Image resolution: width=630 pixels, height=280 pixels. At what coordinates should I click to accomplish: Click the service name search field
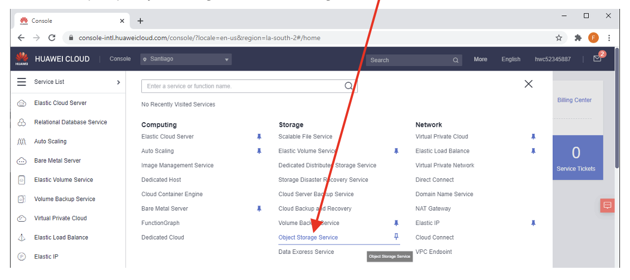tap(242, 86)
